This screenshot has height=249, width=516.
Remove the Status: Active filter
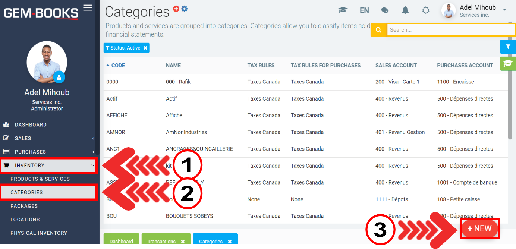pyautogui.click(x=145, y=48)
